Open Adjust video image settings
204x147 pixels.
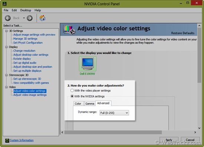(30, 95)
